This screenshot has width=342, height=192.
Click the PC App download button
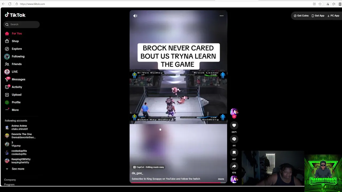click(333, 16)
